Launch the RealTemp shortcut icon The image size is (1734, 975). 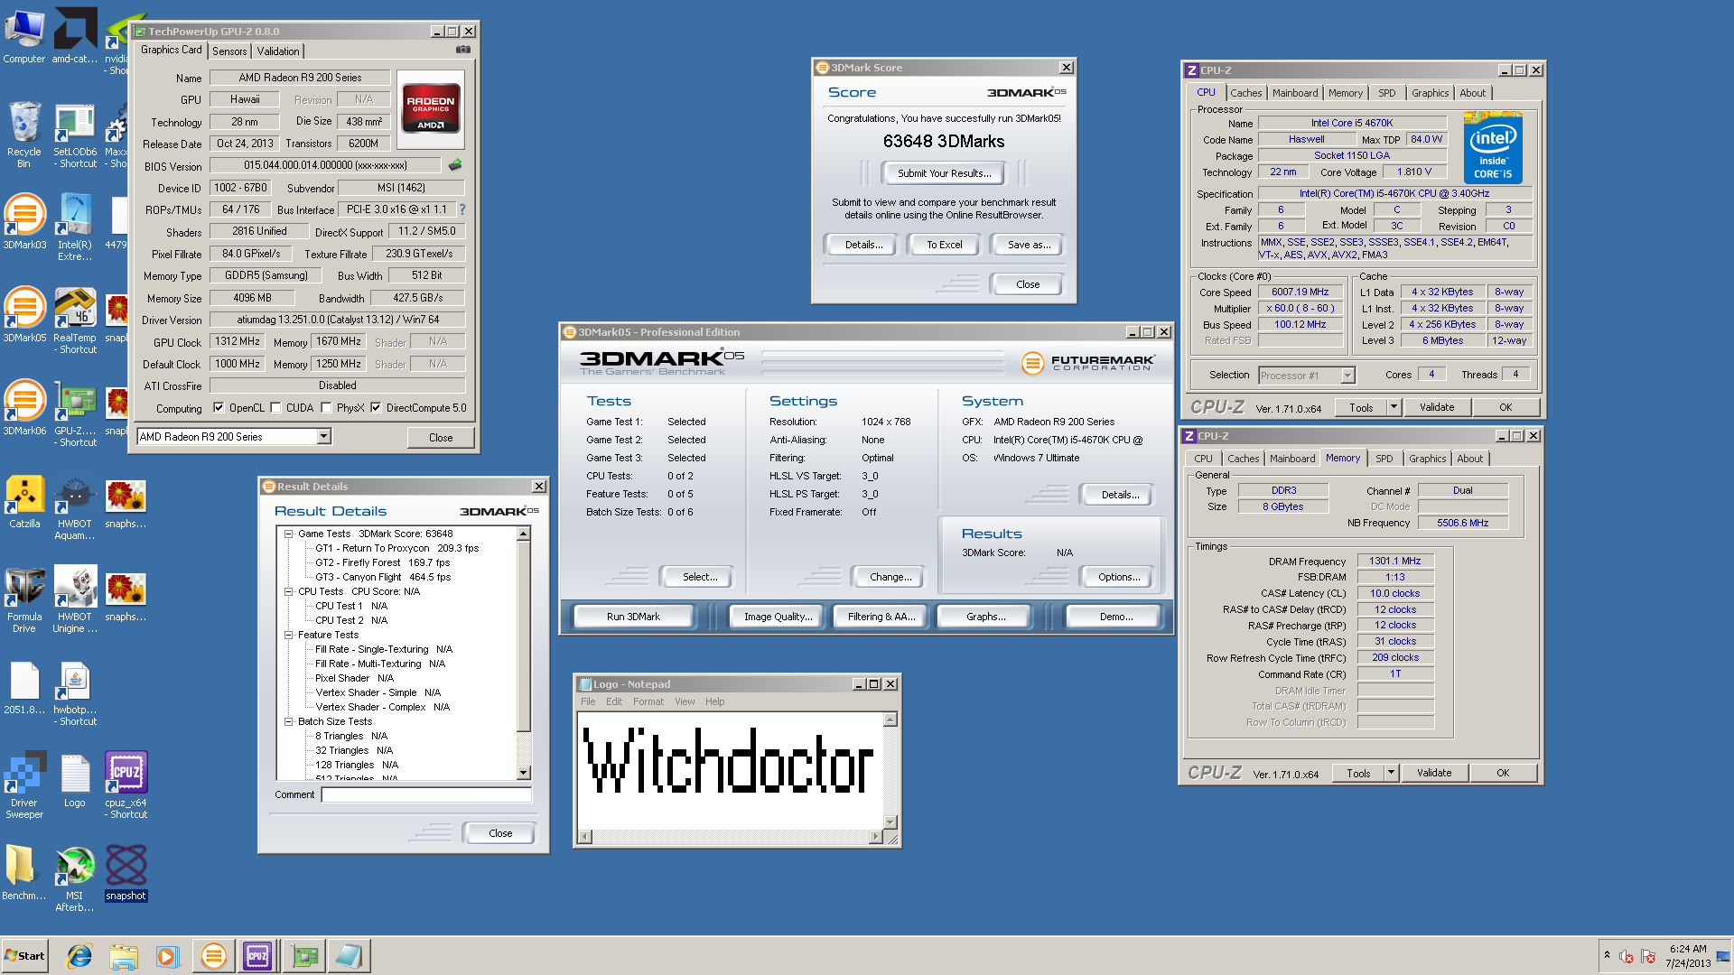click(x=75, y=321)
